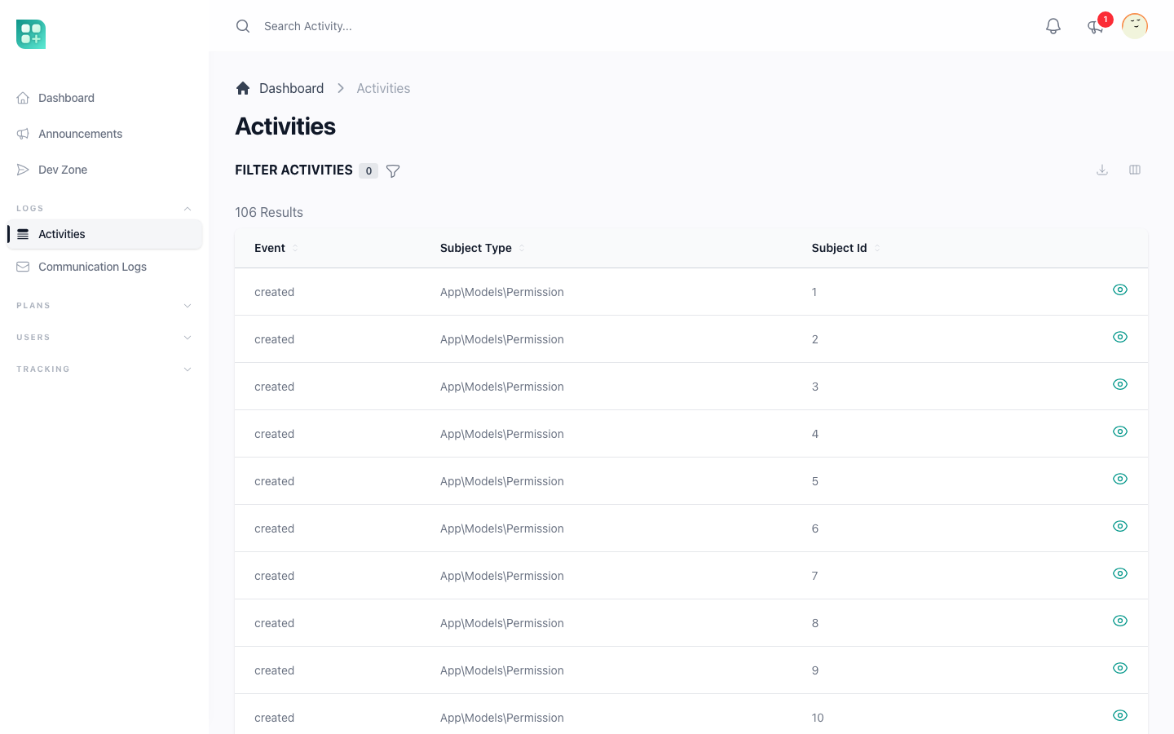This screenshot has width=1174, height=734.
Task: Click Subject Id value 7
Action: [814, 576]
